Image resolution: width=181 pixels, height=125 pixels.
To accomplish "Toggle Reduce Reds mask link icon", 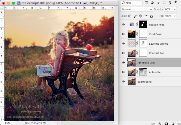I will [x=137, y=25].
